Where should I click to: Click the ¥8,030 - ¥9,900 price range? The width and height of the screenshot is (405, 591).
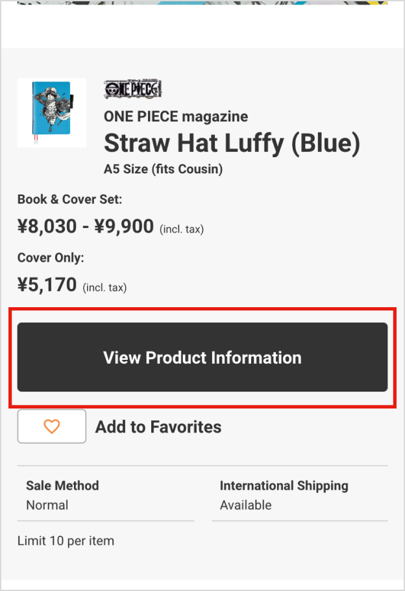86,226
